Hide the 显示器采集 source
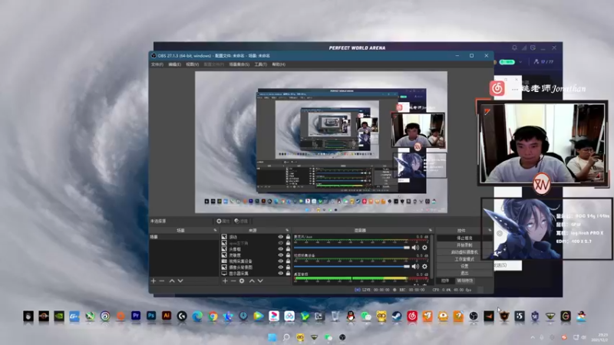The width and height of the screenshot is (614, 345). (x=280, y=274)
